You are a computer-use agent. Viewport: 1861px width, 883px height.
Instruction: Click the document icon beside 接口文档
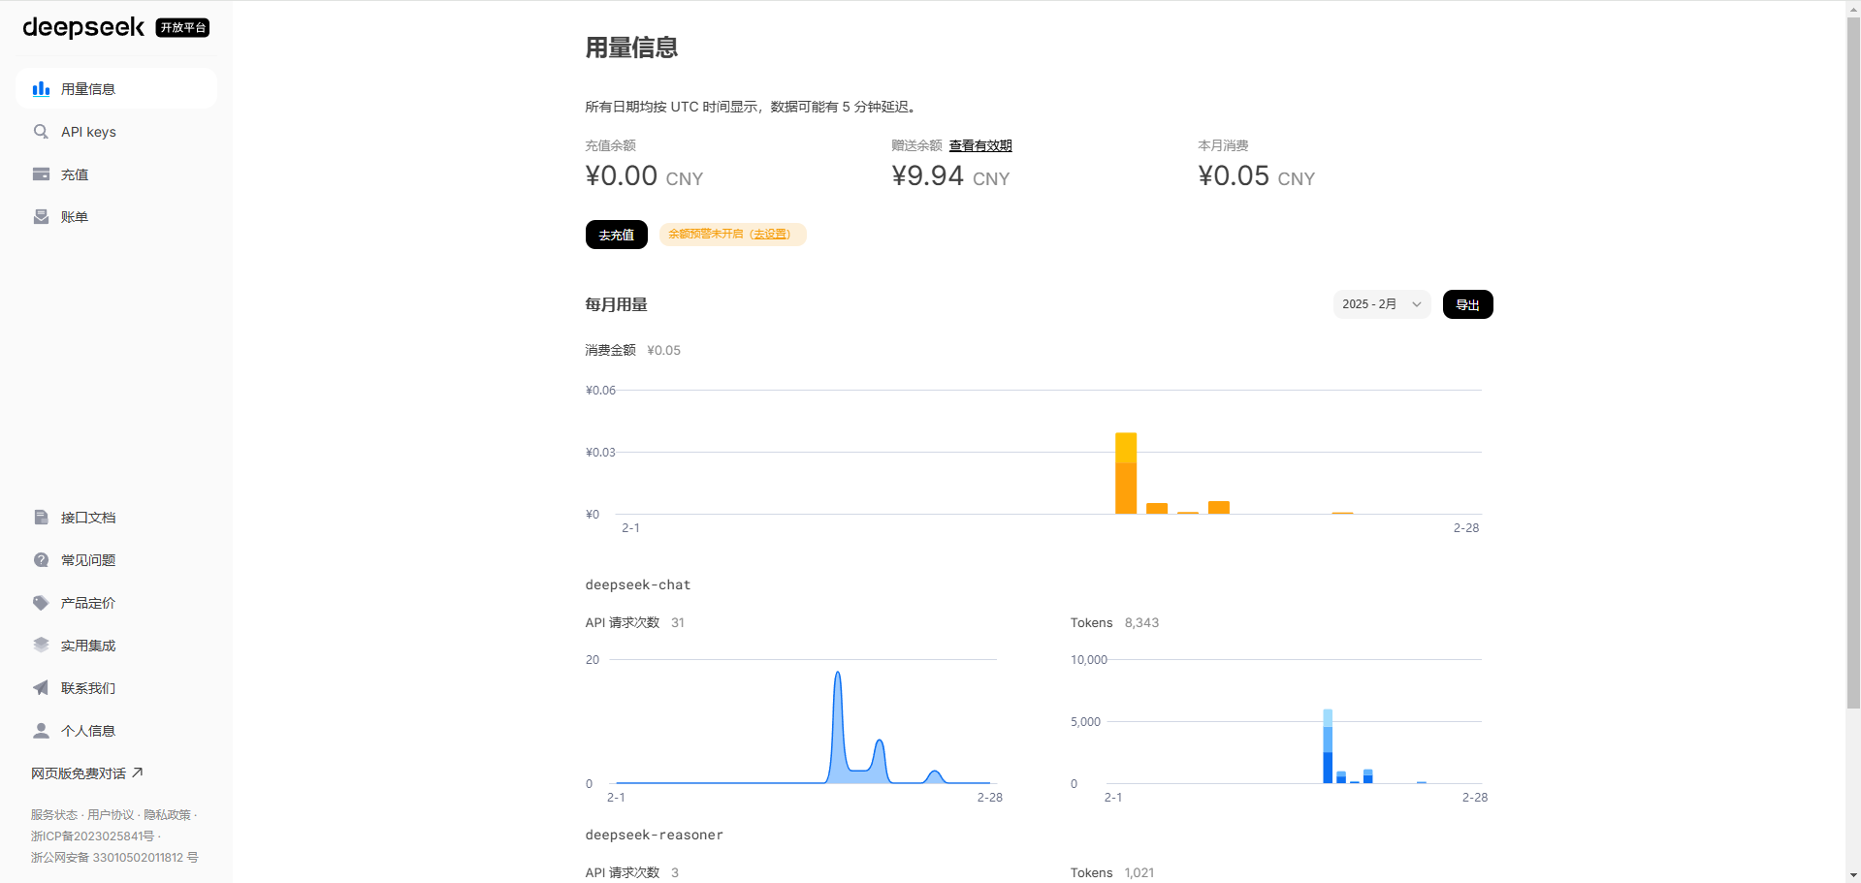point(41,518)
